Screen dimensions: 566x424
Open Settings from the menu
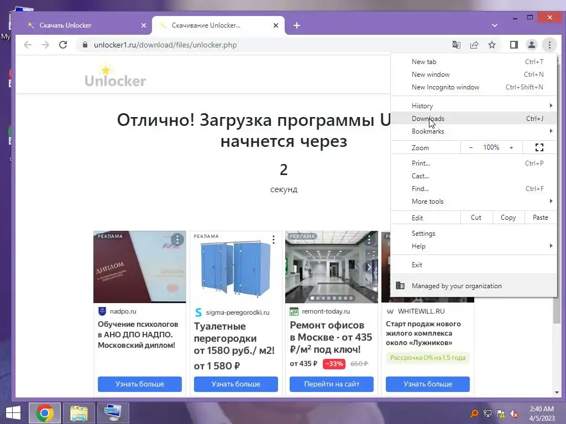click(474, 234)
